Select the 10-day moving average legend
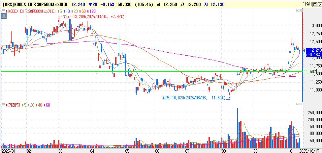This screenshot has width=322, height=153. tap(67, 11)
